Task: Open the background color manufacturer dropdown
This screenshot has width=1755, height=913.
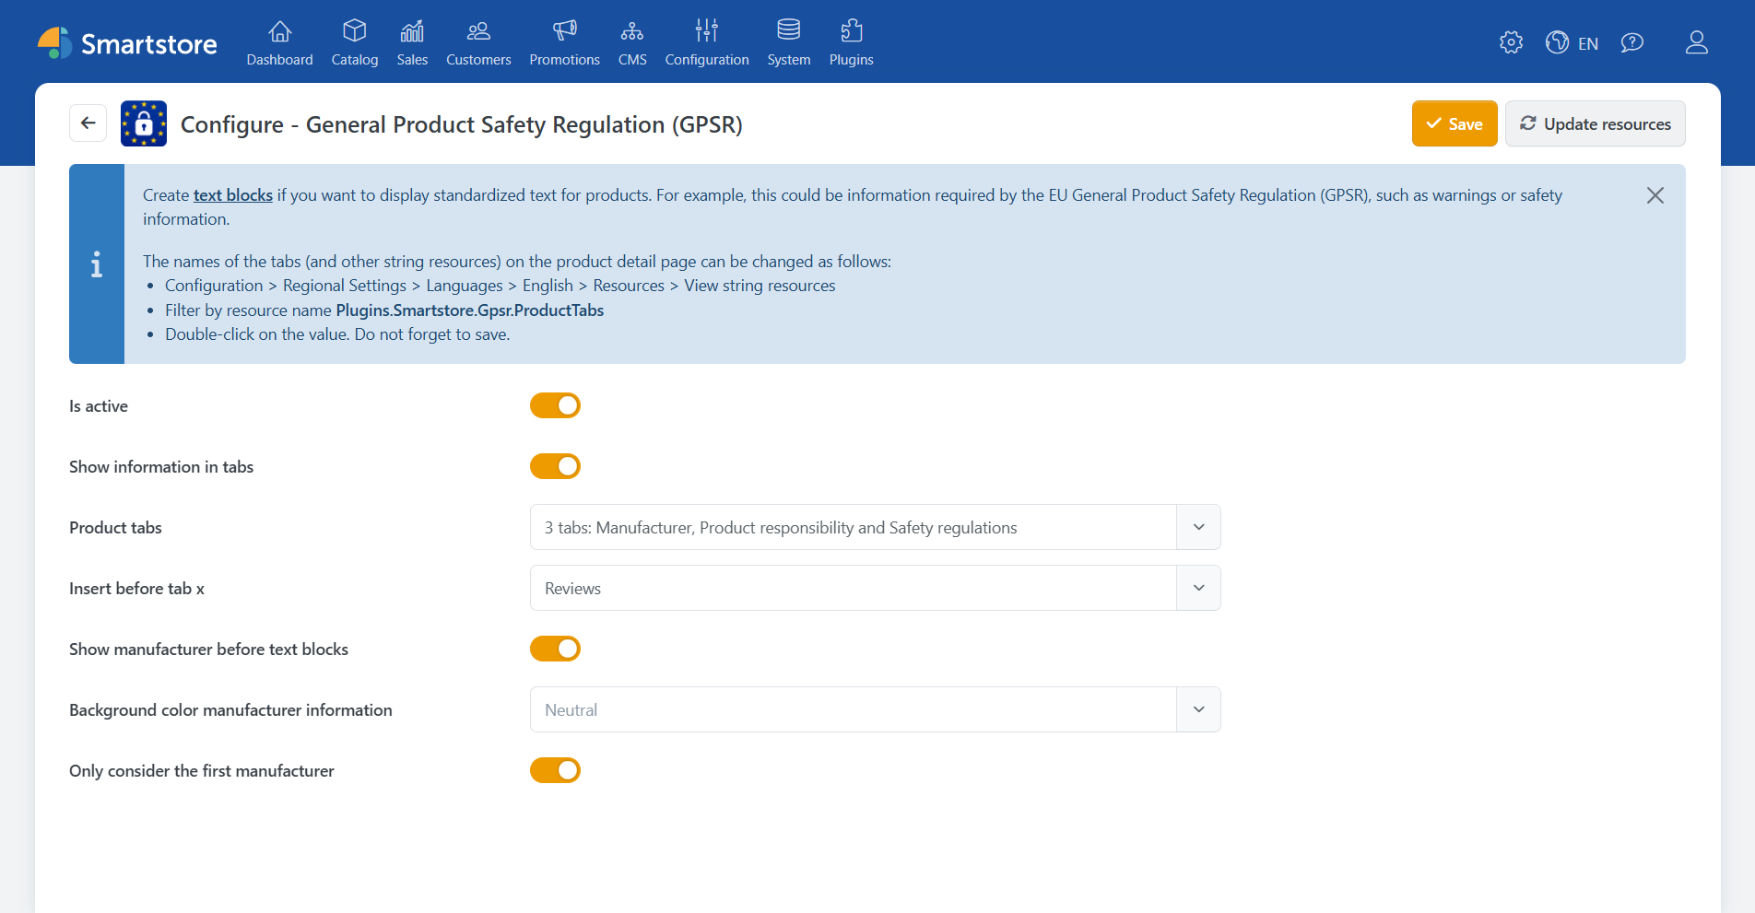Action: [x=1197, y=709]
